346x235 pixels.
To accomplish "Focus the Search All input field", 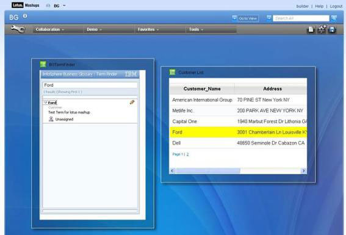I will tap(301, 18).
